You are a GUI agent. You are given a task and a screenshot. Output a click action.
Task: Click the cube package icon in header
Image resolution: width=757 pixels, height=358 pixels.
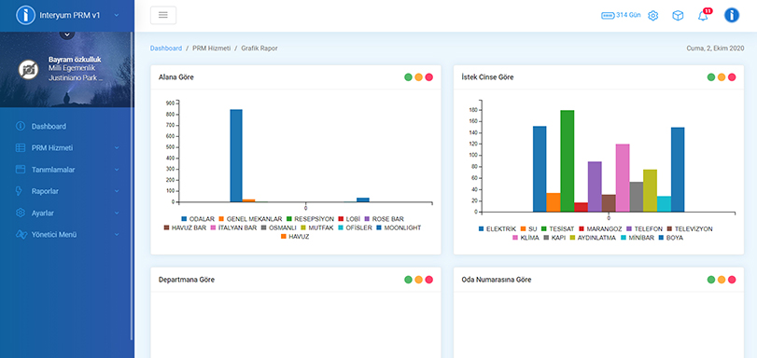[x=678, y=16]
